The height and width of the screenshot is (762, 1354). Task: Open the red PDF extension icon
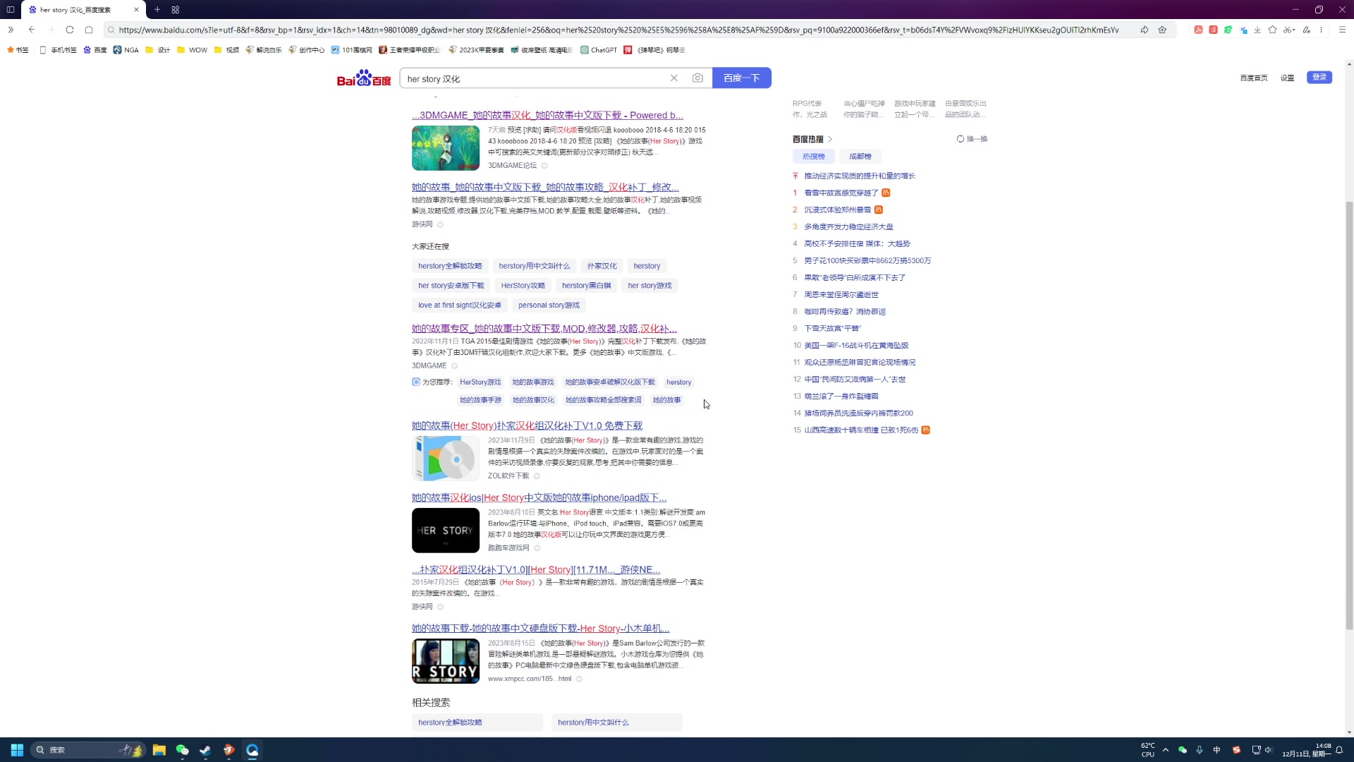(x=1198, y=30)
